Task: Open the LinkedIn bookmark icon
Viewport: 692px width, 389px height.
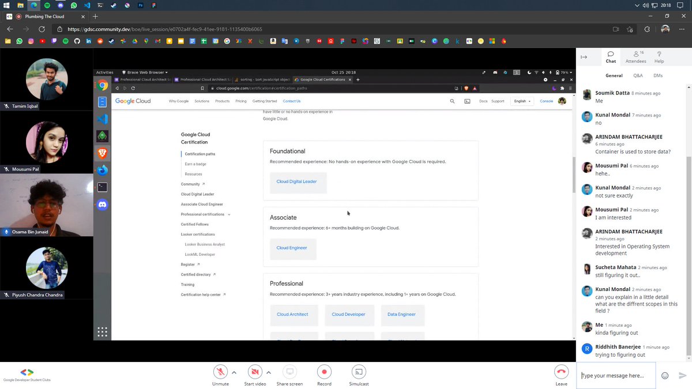Action: [x=88, y=41]
